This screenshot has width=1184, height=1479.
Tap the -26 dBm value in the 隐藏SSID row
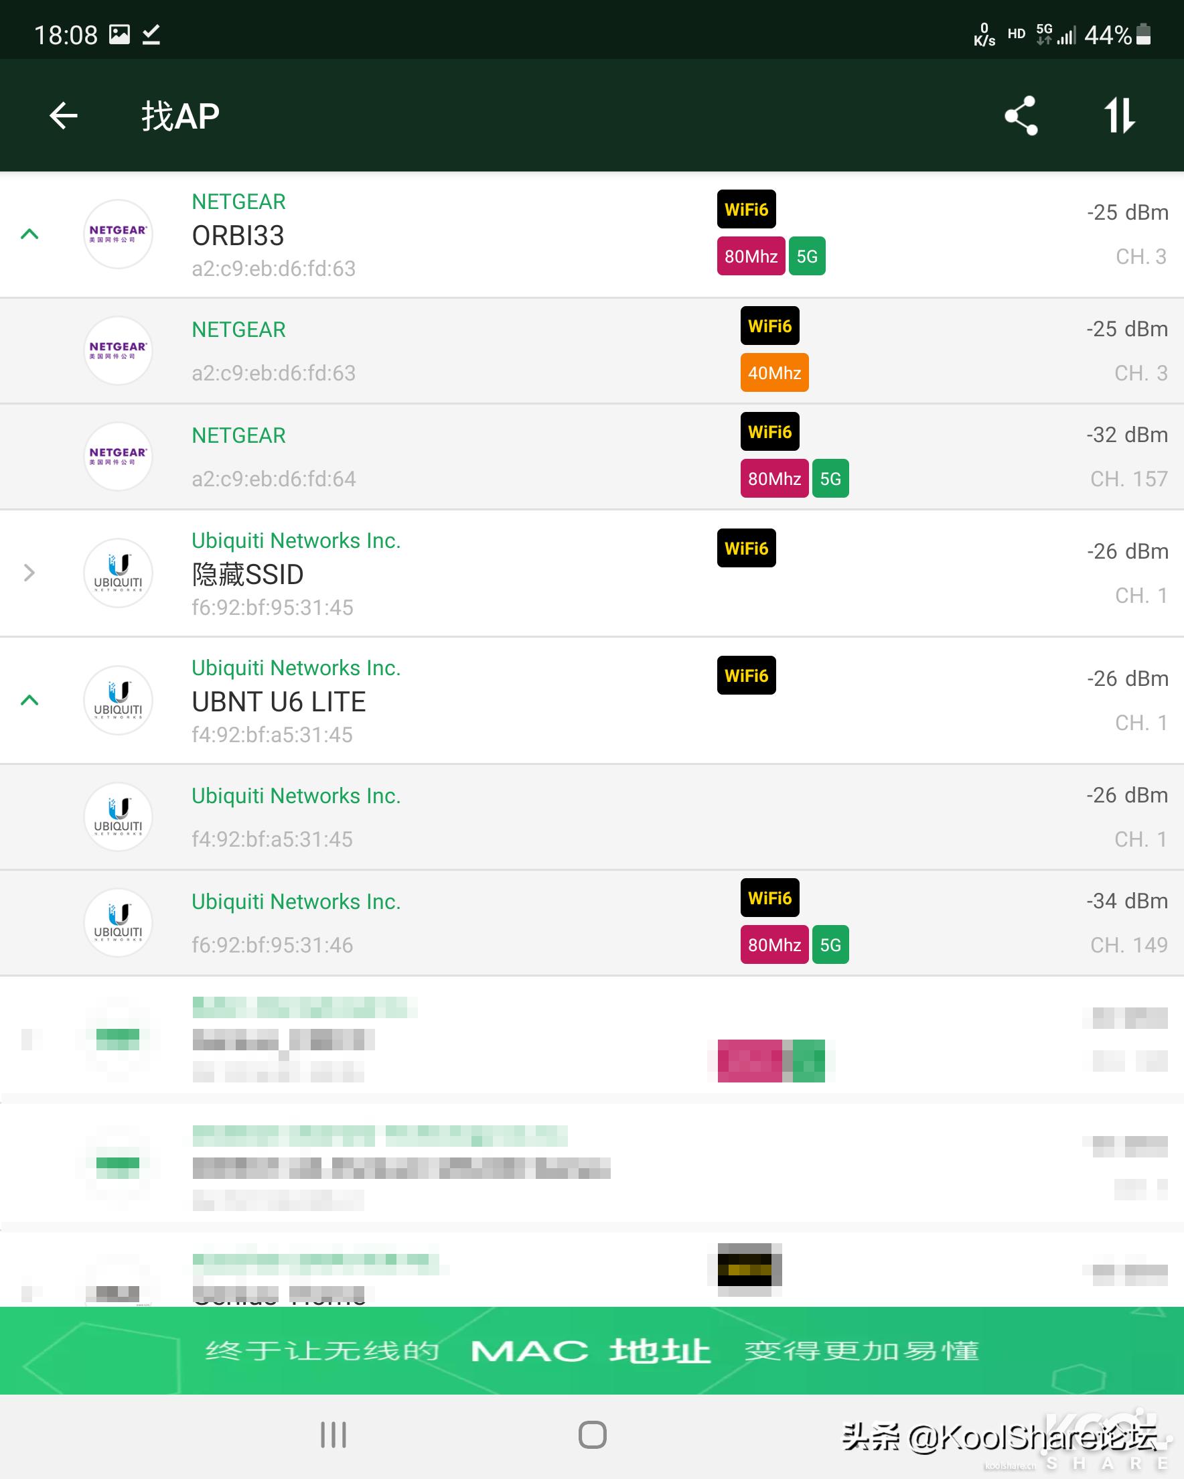pos(1128,551)
